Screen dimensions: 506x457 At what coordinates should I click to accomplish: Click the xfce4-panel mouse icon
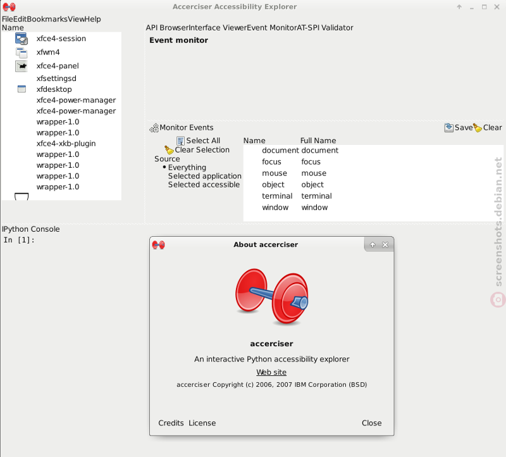point(22,66)
